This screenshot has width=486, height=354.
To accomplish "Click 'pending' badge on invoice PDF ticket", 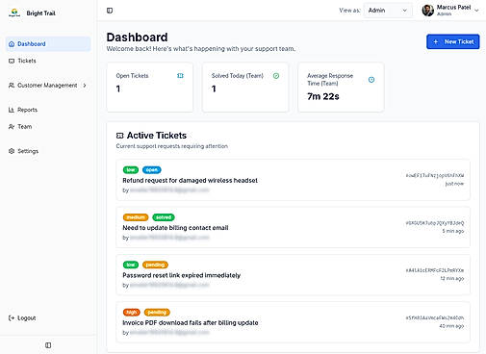I will tap(157, 313).
